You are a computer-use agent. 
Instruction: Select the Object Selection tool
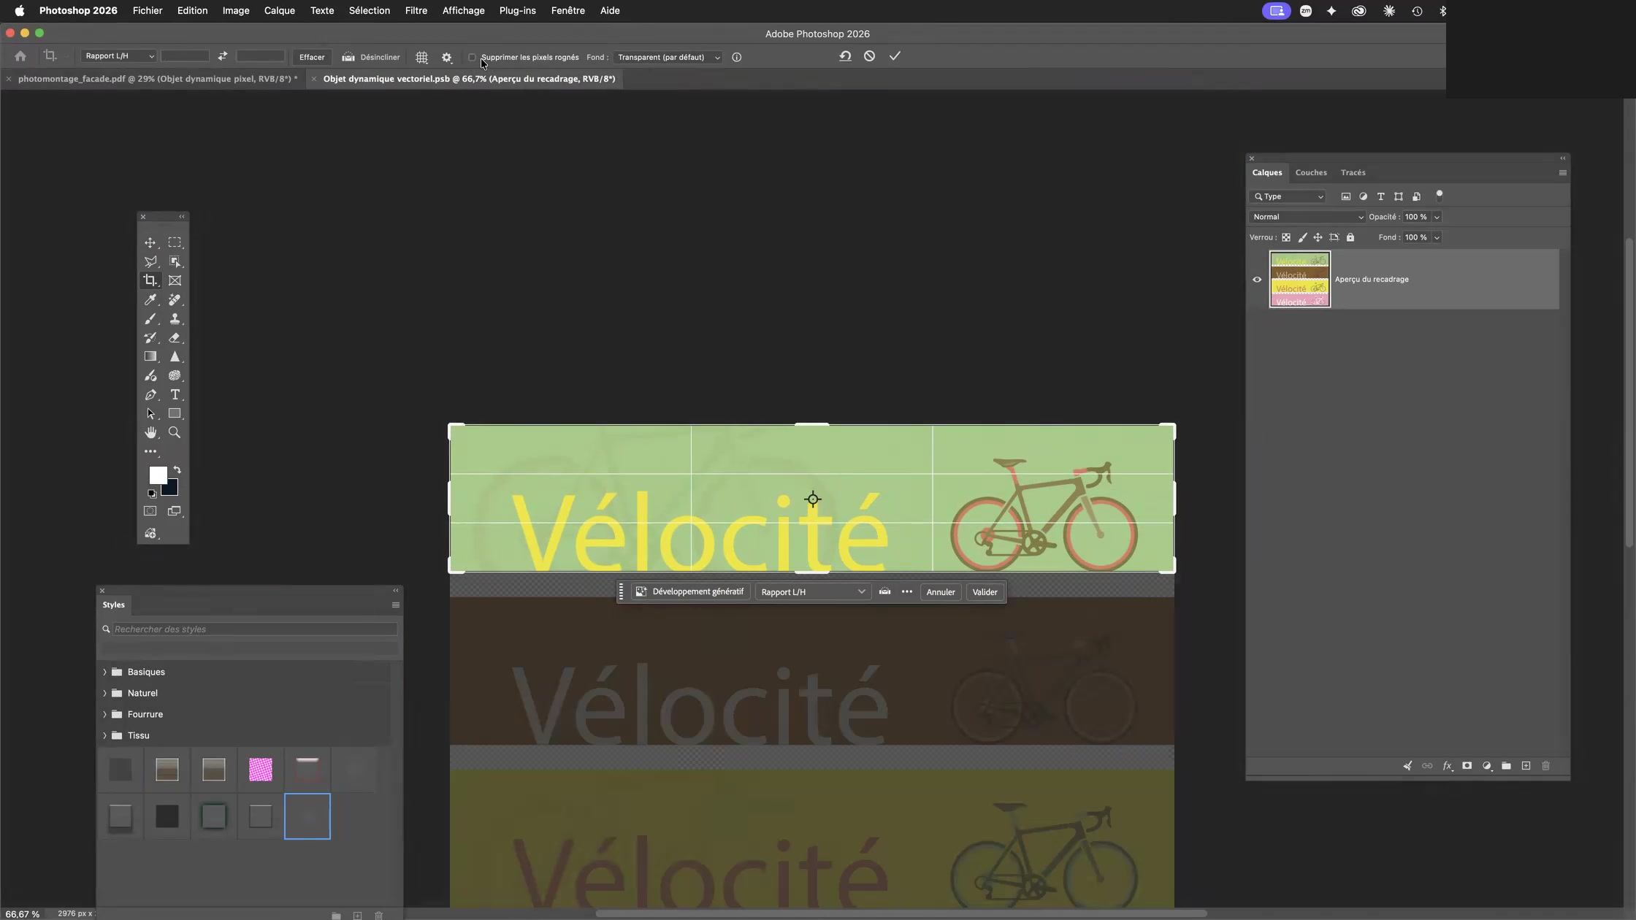(175, 261)
